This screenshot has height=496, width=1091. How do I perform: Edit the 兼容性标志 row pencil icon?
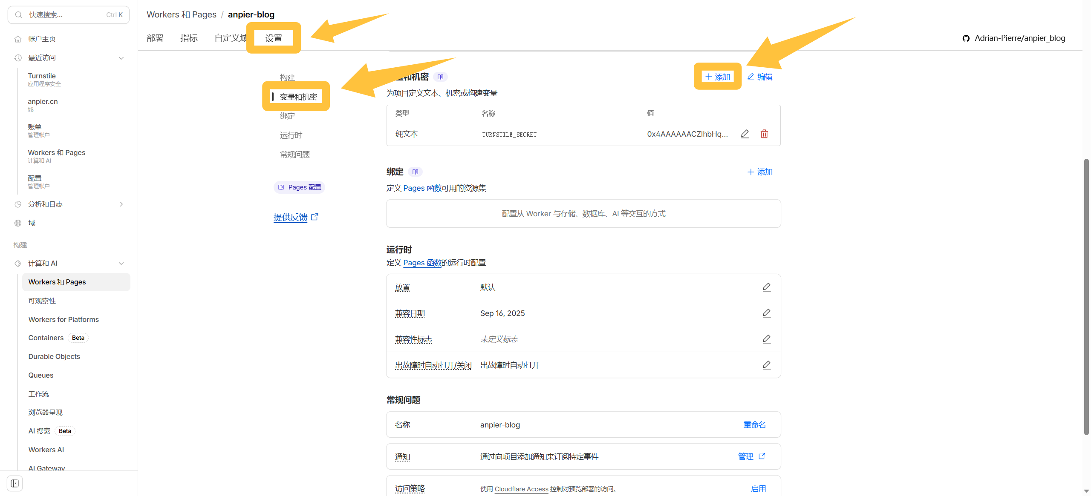(x=767, y=339)
